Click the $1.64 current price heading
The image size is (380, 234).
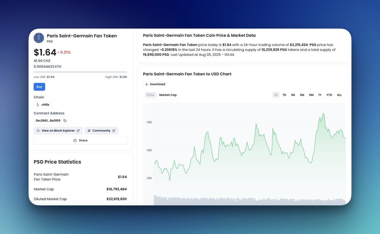coord(45,53)
